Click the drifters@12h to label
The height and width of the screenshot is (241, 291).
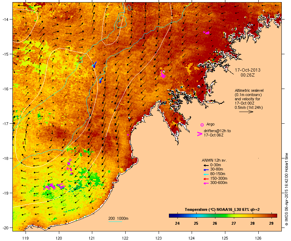pos(217,131)
